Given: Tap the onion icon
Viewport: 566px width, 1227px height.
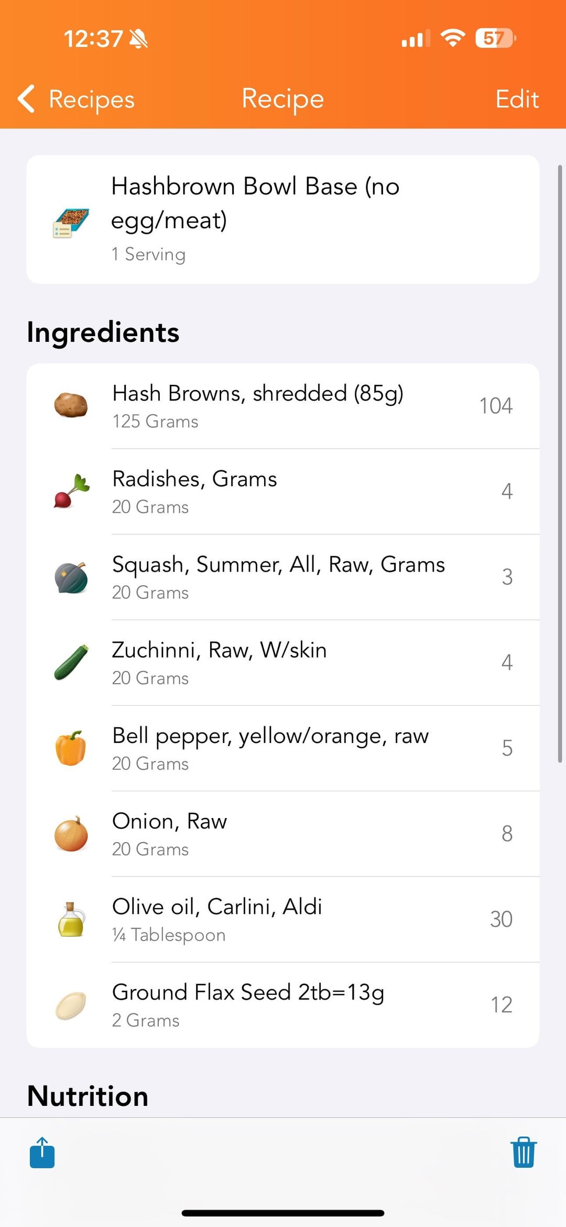Looking at the screenshot, I should click(71, 834).
